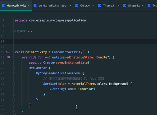Switch to the MainActivity.kt tab
The width and height of the screenshot is (157, 115).
click(16, 5)
